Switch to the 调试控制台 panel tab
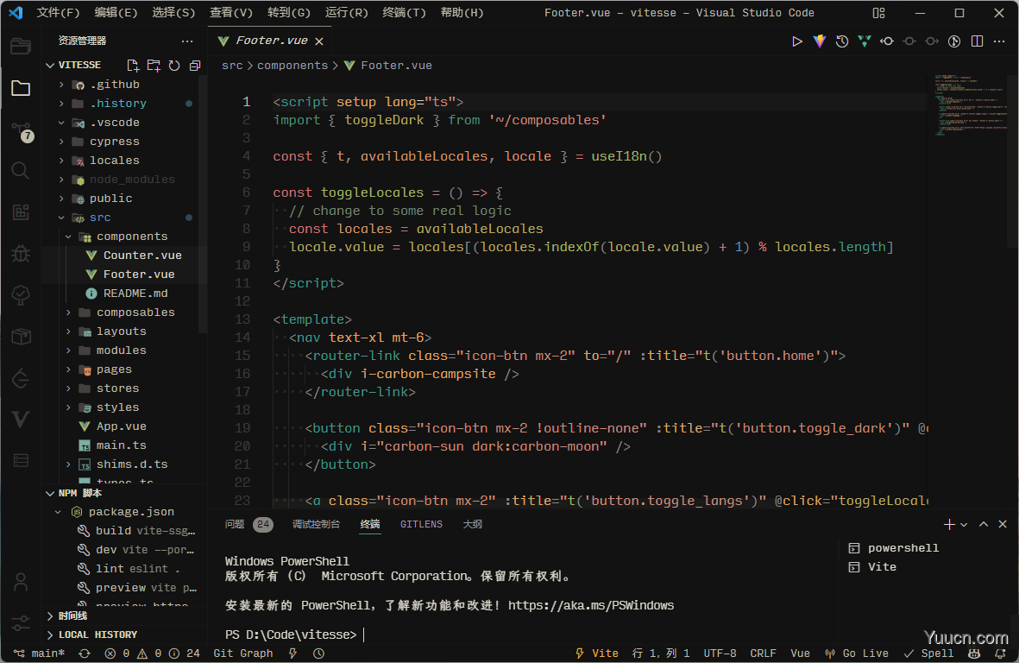The image size is (1019, 663). pos(316,524)
